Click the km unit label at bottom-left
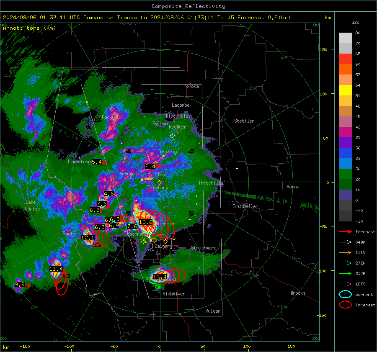This screenshot has height=352, width=377. tap(6, 347)
